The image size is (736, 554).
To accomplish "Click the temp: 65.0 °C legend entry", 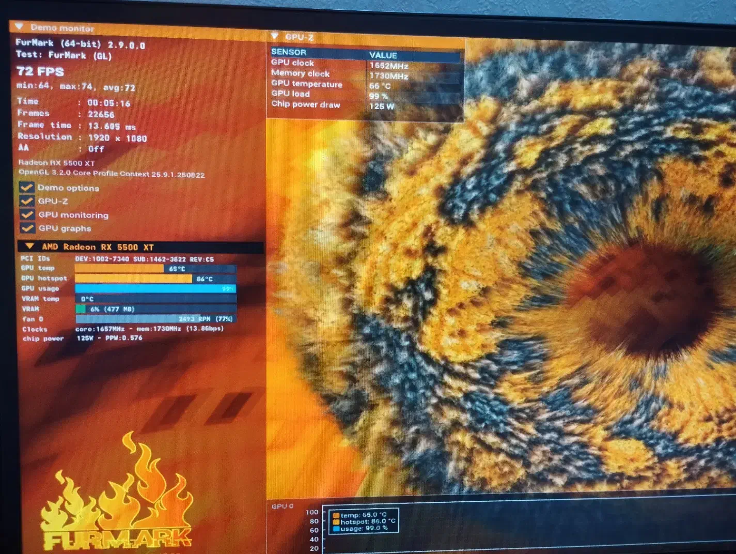I will (363, 515).
